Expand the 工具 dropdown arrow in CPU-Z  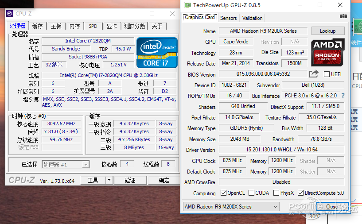click(109, 180)
